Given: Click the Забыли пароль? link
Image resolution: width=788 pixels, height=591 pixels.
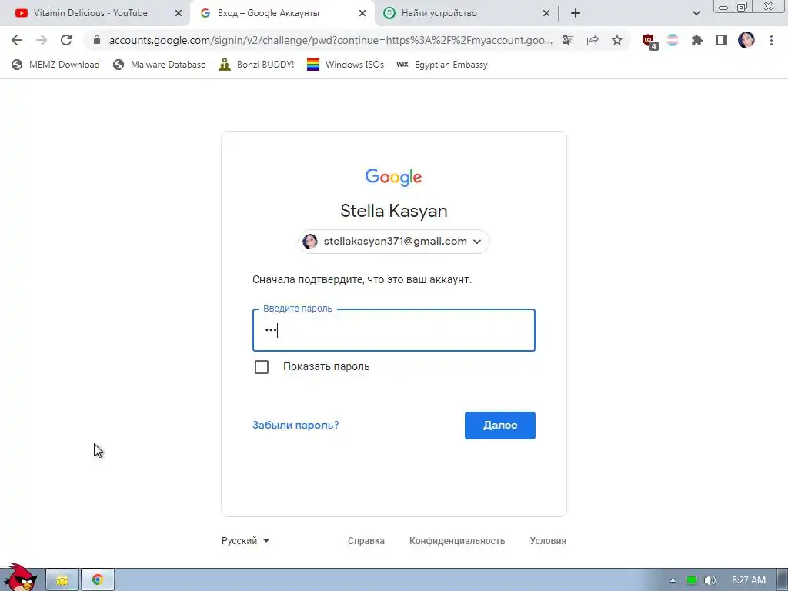Looking at the screenshot, I should (295, 425).
